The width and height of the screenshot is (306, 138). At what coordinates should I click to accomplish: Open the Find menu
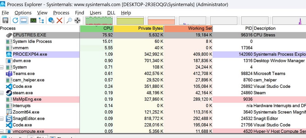pos(79,13)
